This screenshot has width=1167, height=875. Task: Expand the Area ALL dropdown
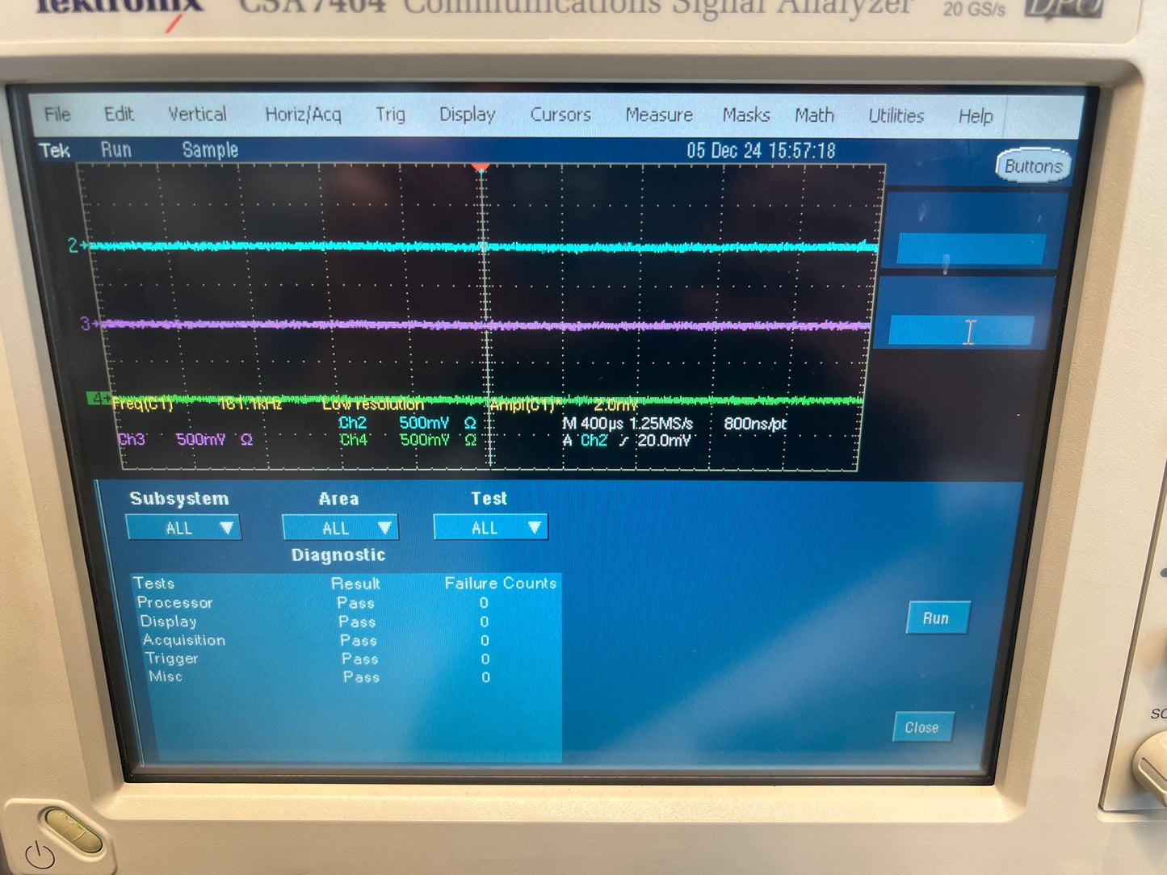click(x=340, y=528)
